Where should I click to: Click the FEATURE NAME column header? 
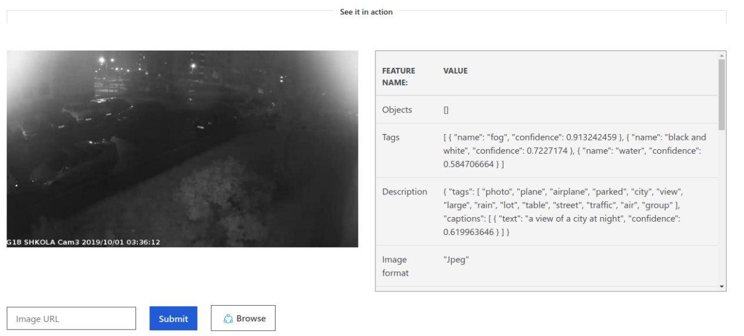pos(399,75)
